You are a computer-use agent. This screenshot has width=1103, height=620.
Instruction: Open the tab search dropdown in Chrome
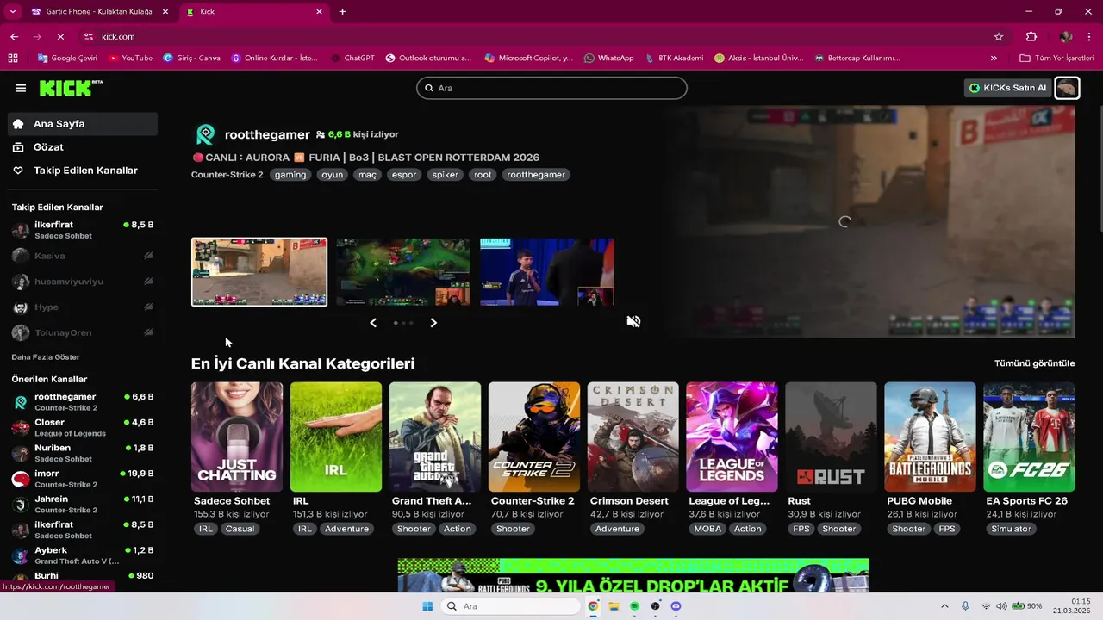click(12, 12)
